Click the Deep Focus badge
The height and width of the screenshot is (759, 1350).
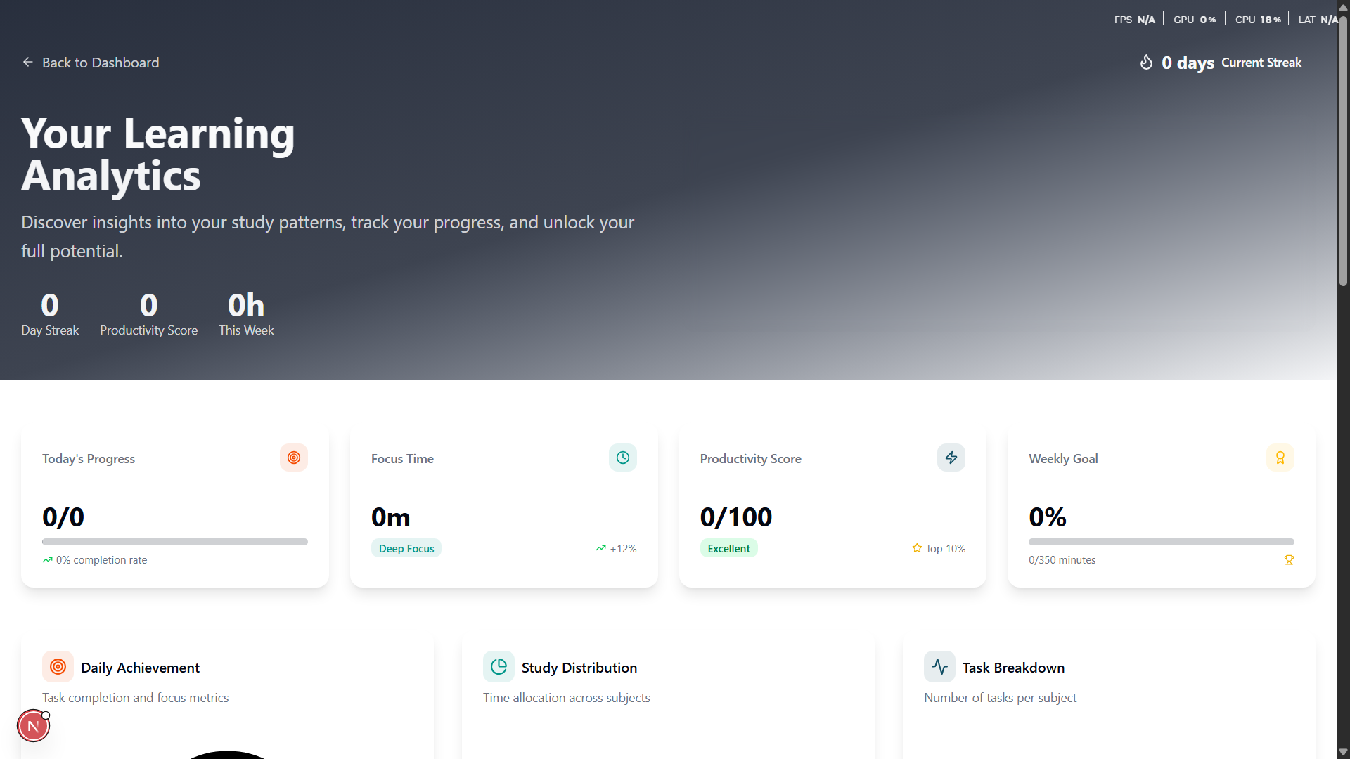pos(406,548)
